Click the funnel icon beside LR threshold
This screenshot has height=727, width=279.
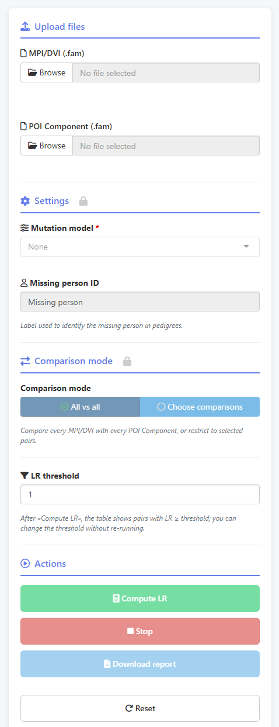[25, 476]
